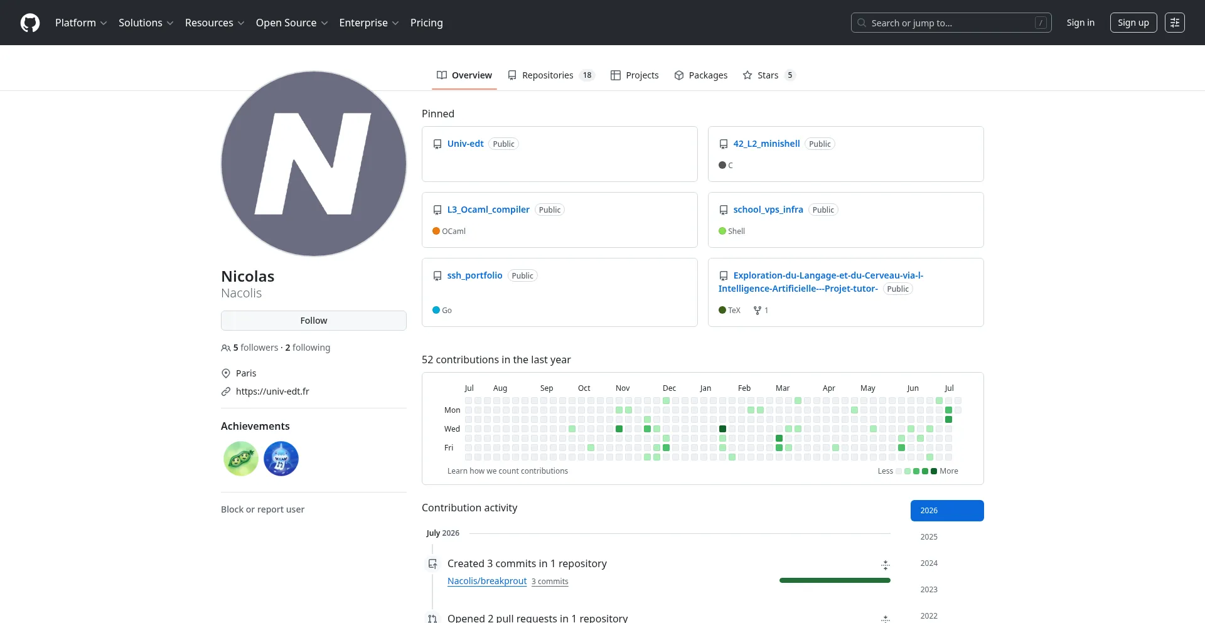
Task: Click the Sign in link
Action: click(x=1081, y=23)
